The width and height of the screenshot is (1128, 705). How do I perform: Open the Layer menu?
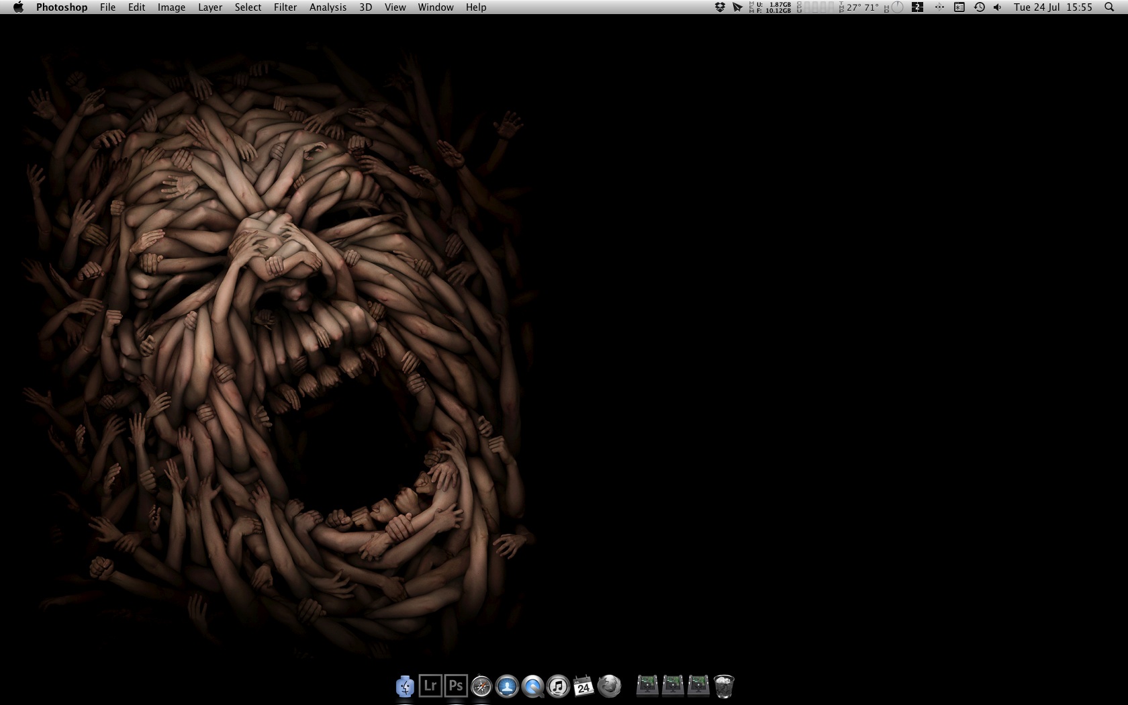210,7
